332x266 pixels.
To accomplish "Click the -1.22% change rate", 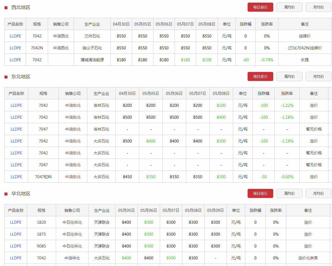I will [x=287, y=105].
